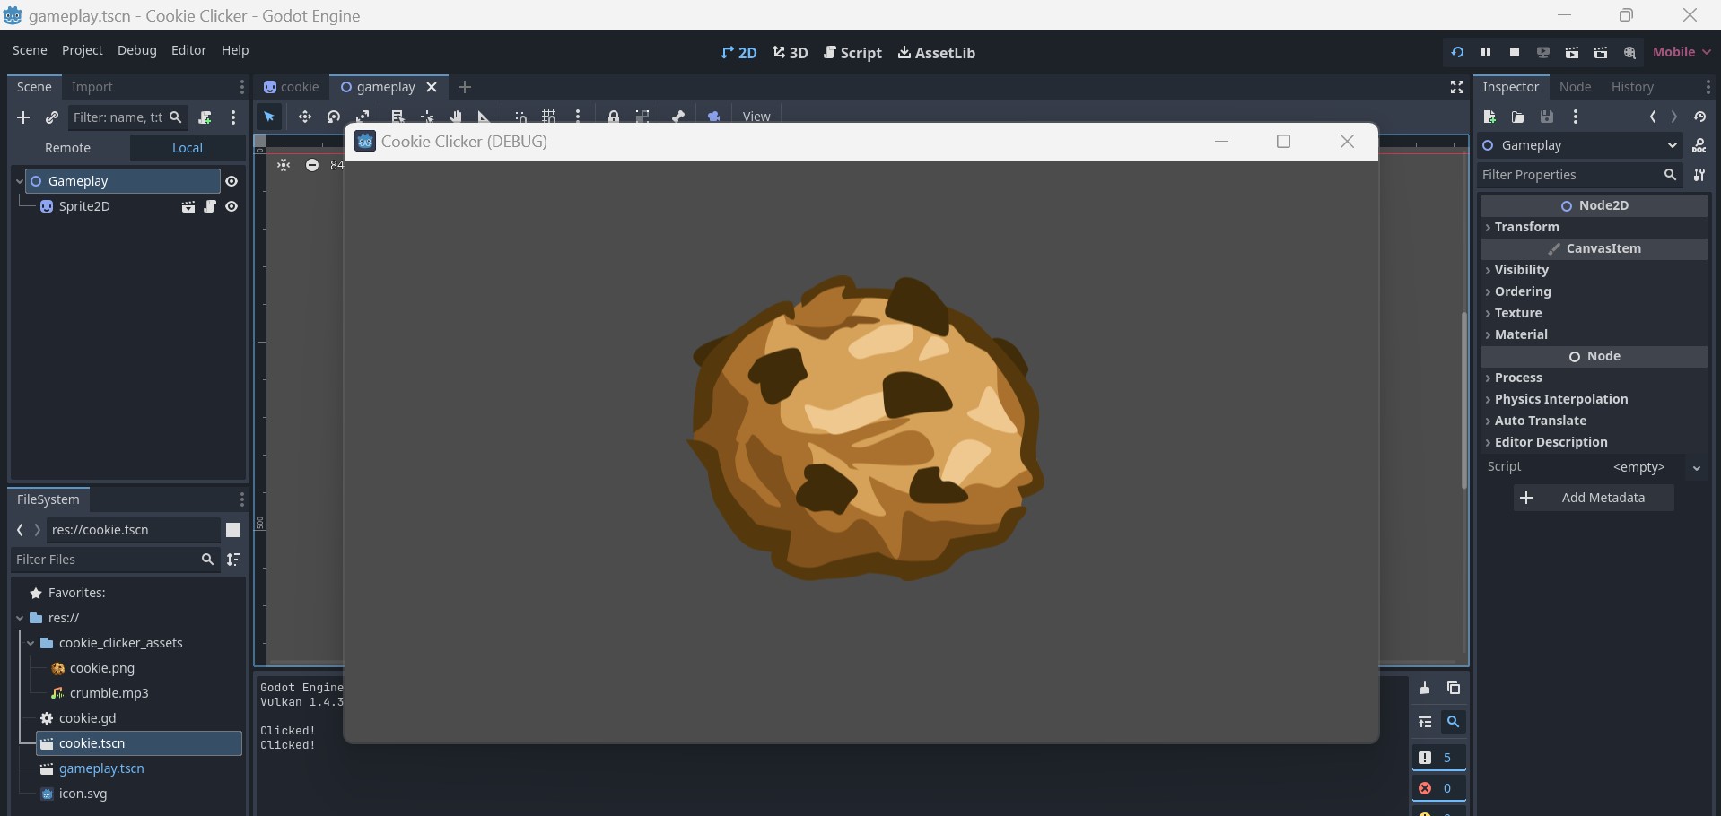Expand the Material property section
The width and height of the screenshot is (1721, 816).
(1594, 334)
